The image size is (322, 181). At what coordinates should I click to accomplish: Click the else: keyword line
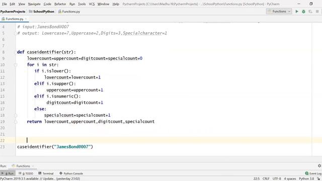(40, 109)
